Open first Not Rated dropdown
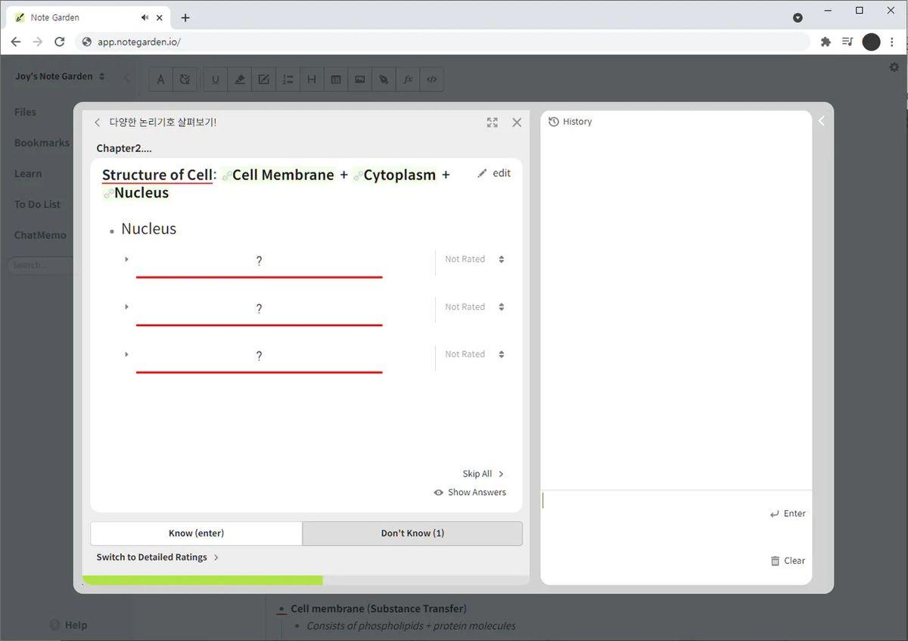The image size is (908, 641). click(x=474, y=260)
